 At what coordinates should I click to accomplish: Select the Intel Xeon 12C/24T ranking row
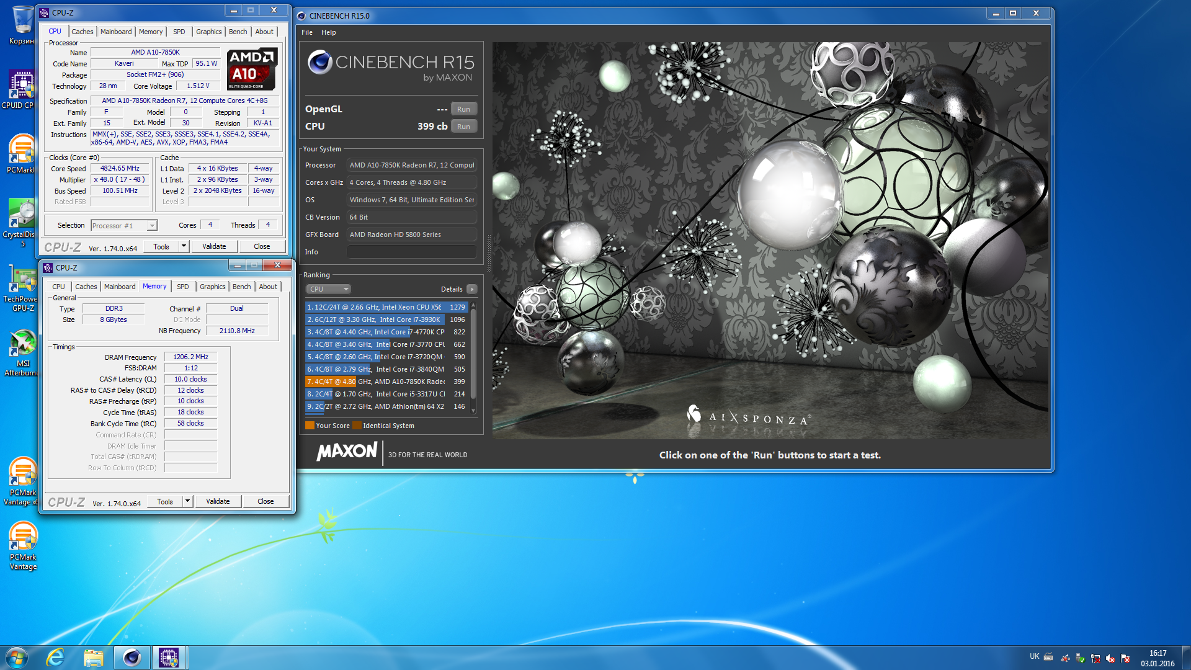tap(386, 307)
